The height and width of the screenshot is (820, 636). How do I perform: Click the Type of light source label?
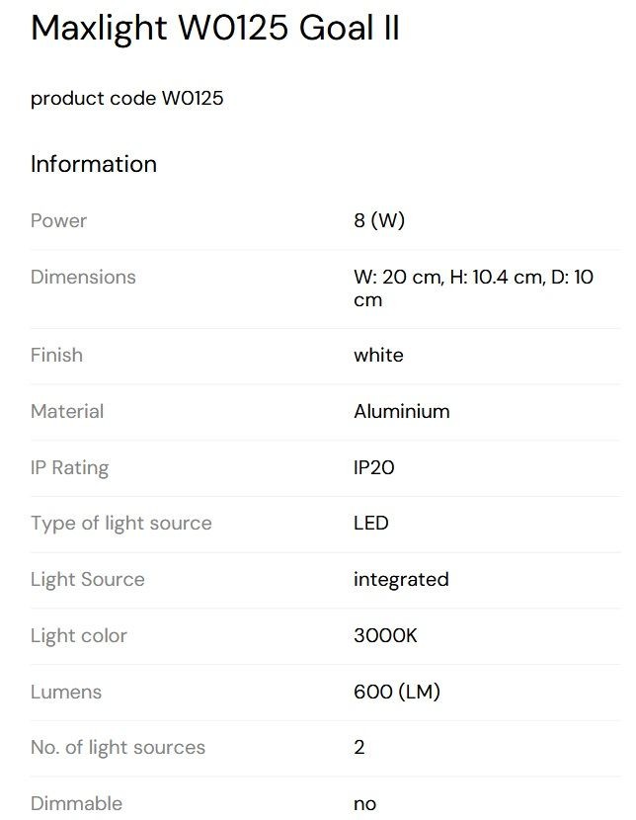point(121,524)
